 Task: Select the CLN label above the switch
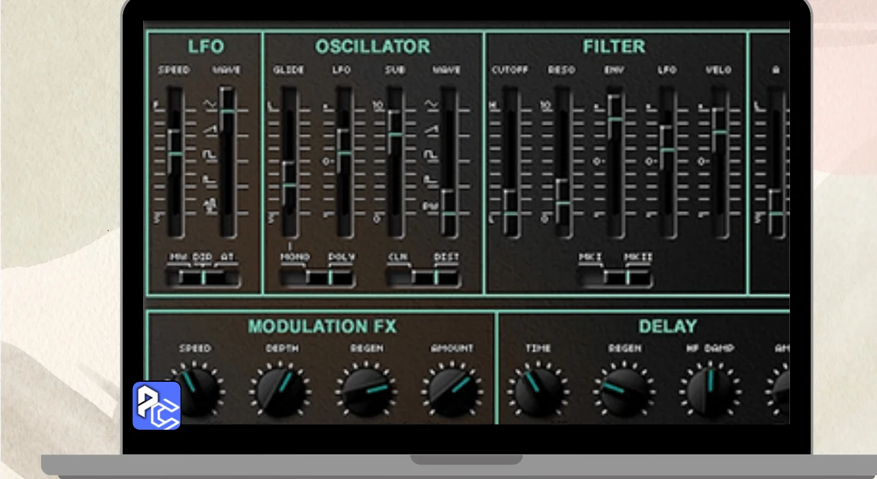click(398, 257)
